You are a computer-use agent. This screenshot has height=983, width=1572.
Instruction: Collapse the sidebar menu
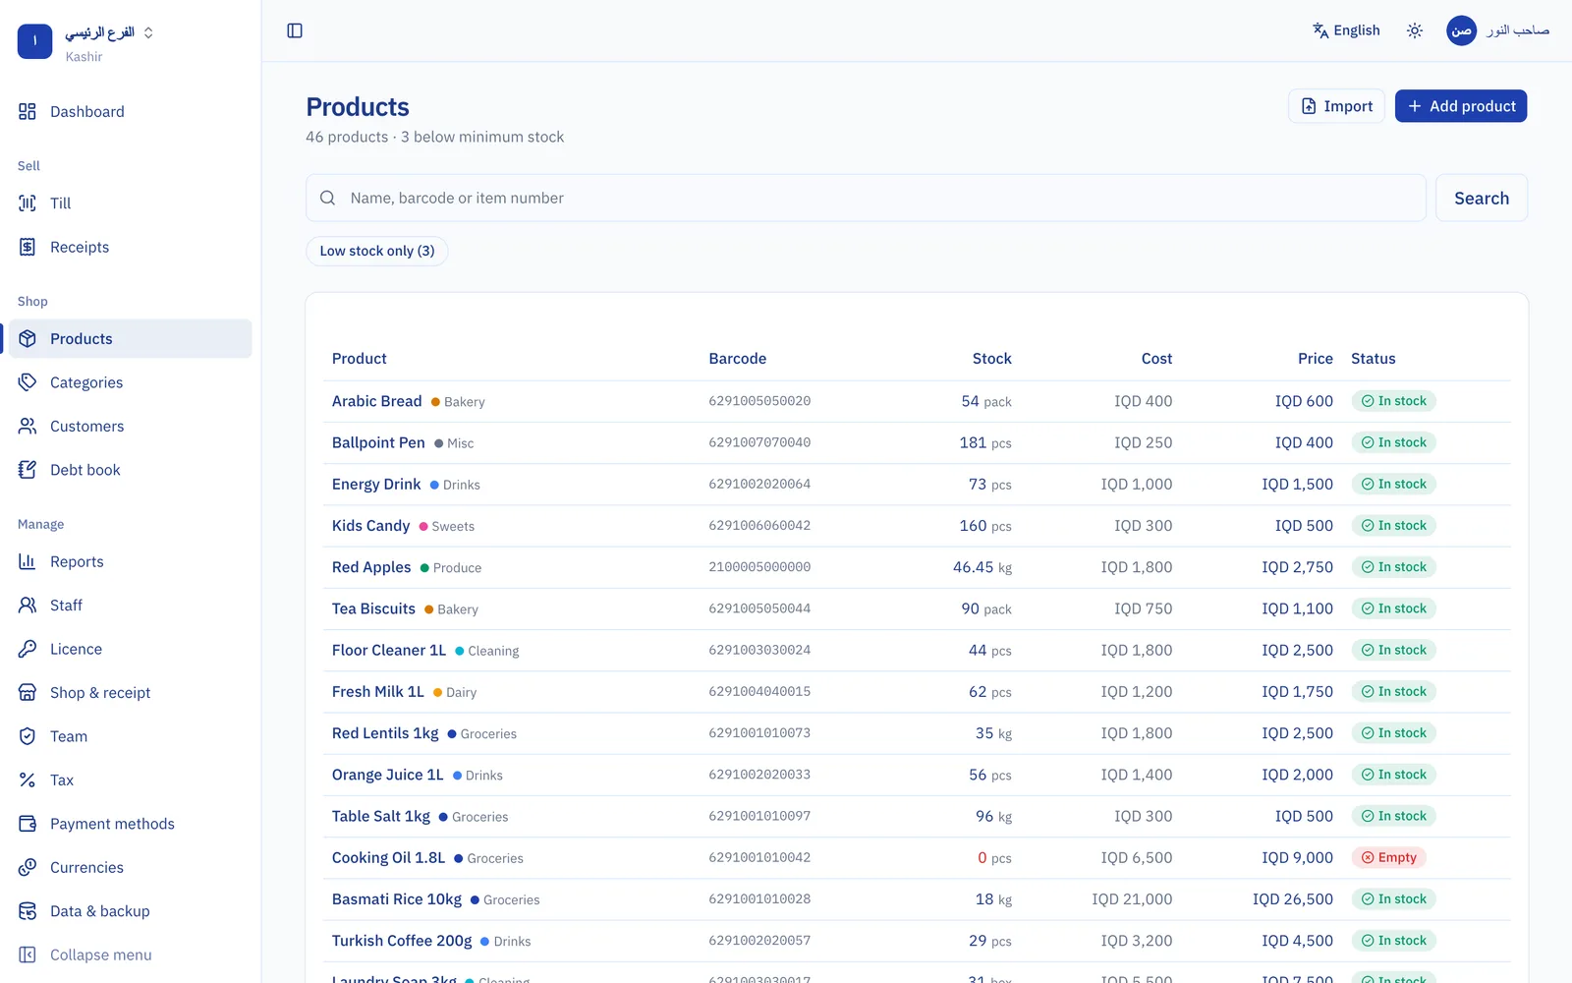click(x=130, y=954)
